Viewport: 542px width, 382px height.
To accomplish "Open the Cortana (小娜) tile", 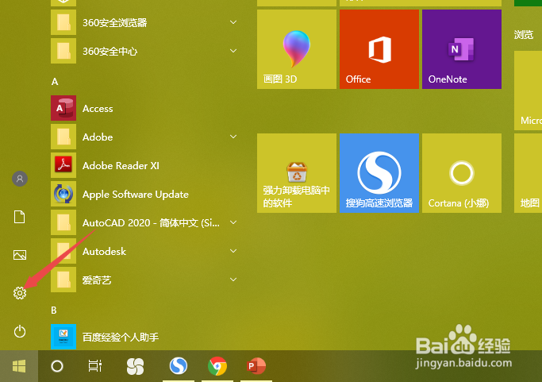I will (x=462, y=173).
